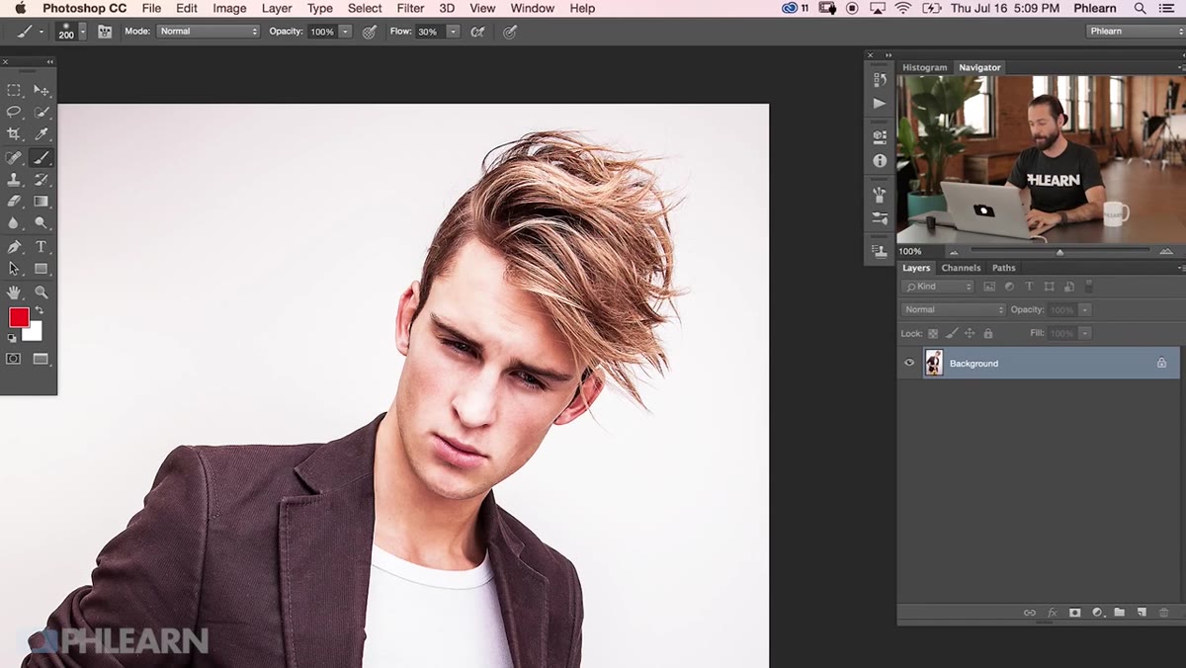This screenshot has width=1186, height=668.
Task: Open the Brush Preset picker dropdown
Action: (x=82, y=32)
